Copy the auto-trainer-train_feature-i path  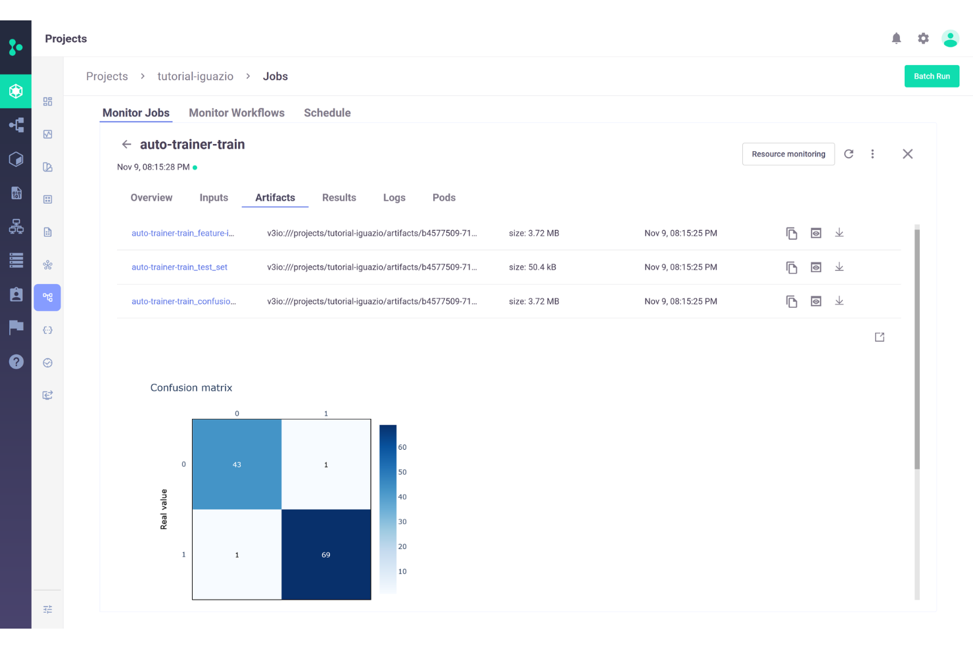tap(792, 233)
